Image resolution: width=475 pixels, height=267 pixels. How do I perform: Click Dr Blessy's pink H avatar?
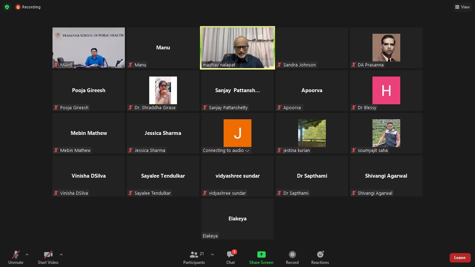tap(386, 90)
